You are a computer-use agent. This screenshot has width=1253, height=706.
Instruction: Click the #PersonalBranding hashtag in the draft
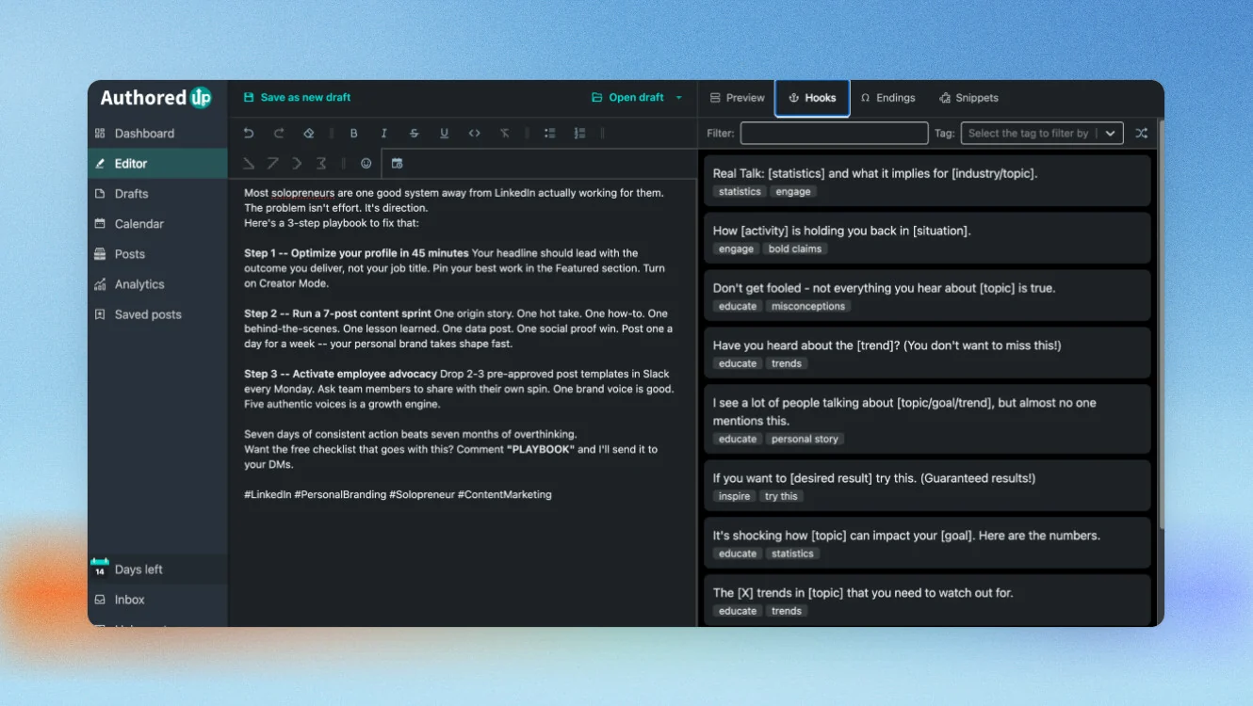339,494
